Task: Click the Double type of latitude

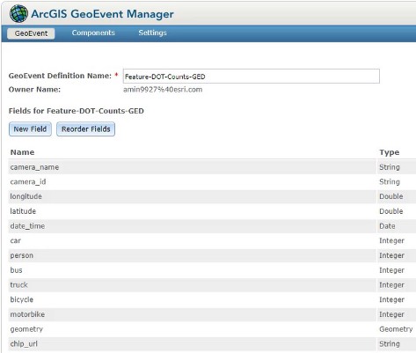Action: coord(390,211)
